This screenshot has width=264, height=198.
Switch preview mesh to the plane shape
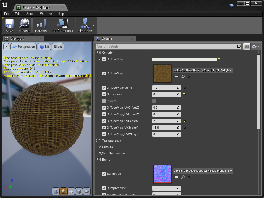click(x=71, y=191)
